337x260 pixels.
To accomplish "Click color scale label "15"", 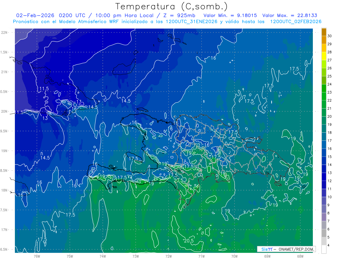I will (329, 157).
